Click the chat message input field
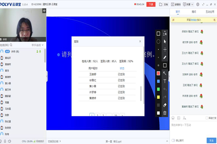Image resolution: width=217 pixels, height=144 pixels. tap(193, 125)
